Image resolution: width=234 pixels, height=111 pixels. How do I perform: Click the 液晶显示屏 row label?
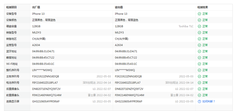tap(13, 101)
